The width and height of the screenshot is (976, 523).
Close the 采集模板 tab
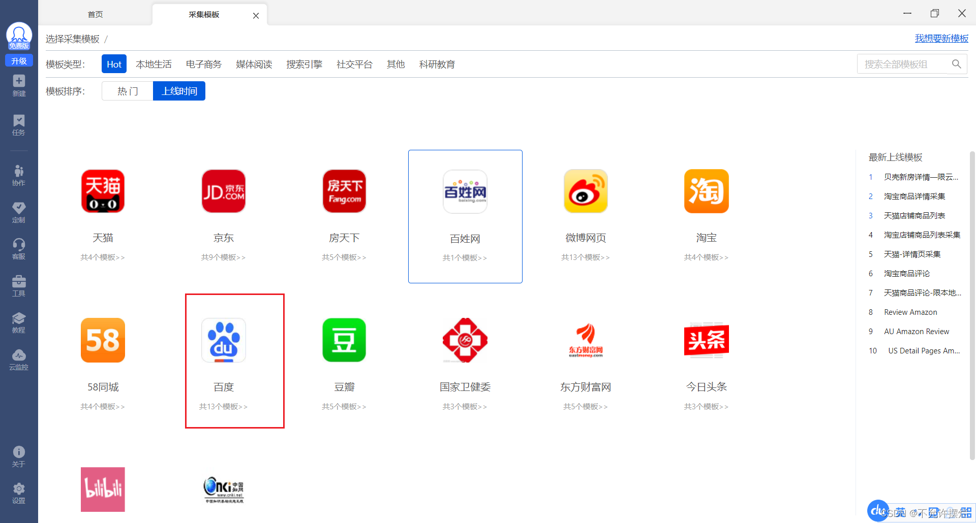click(256, 16)
